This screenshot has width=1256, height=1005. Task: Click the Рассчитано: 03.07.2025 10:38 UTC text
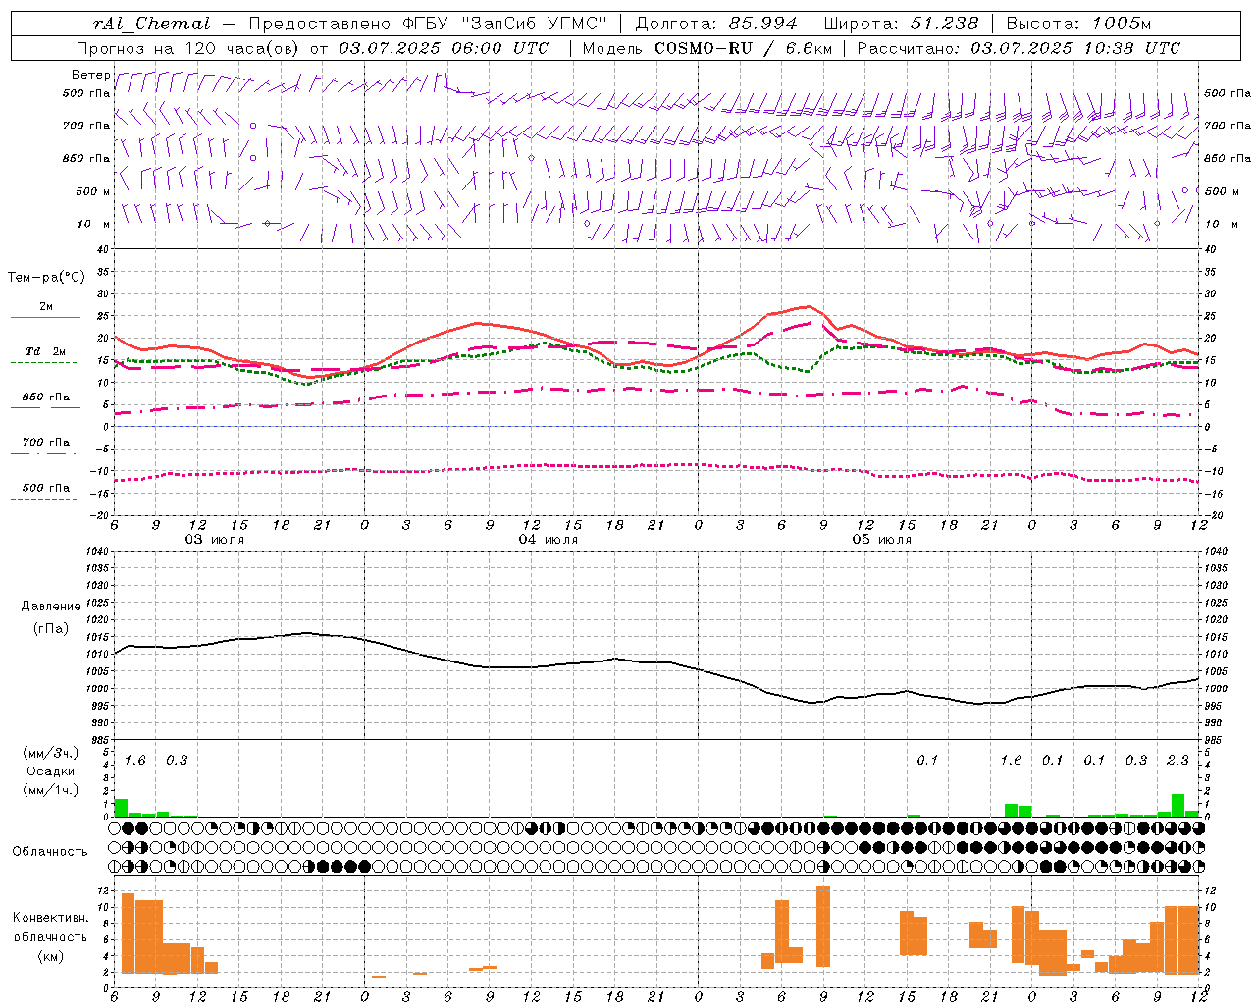[x=1019, y=48]
